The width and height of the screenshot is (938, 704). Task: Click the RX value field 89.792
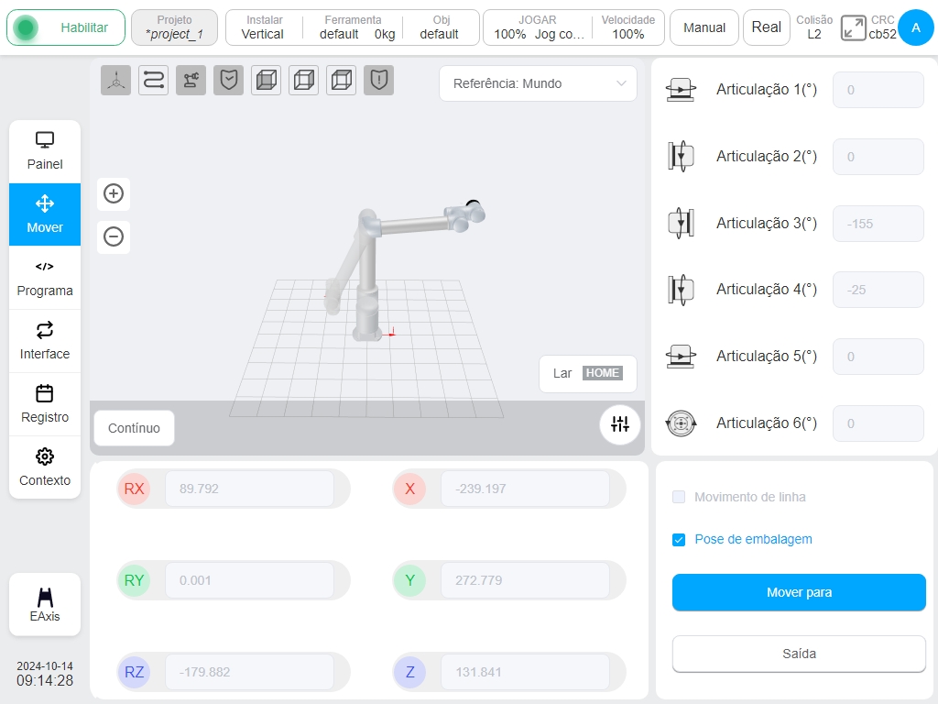click(249, 489)
